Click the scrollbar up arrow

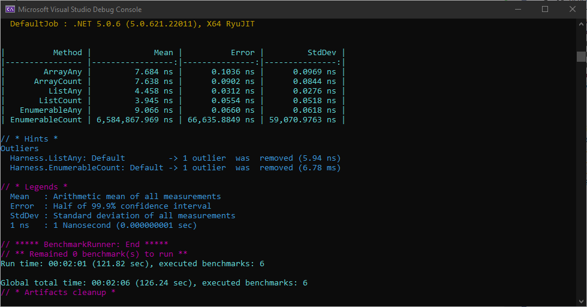pyautogui.click(x=581, y=24)
